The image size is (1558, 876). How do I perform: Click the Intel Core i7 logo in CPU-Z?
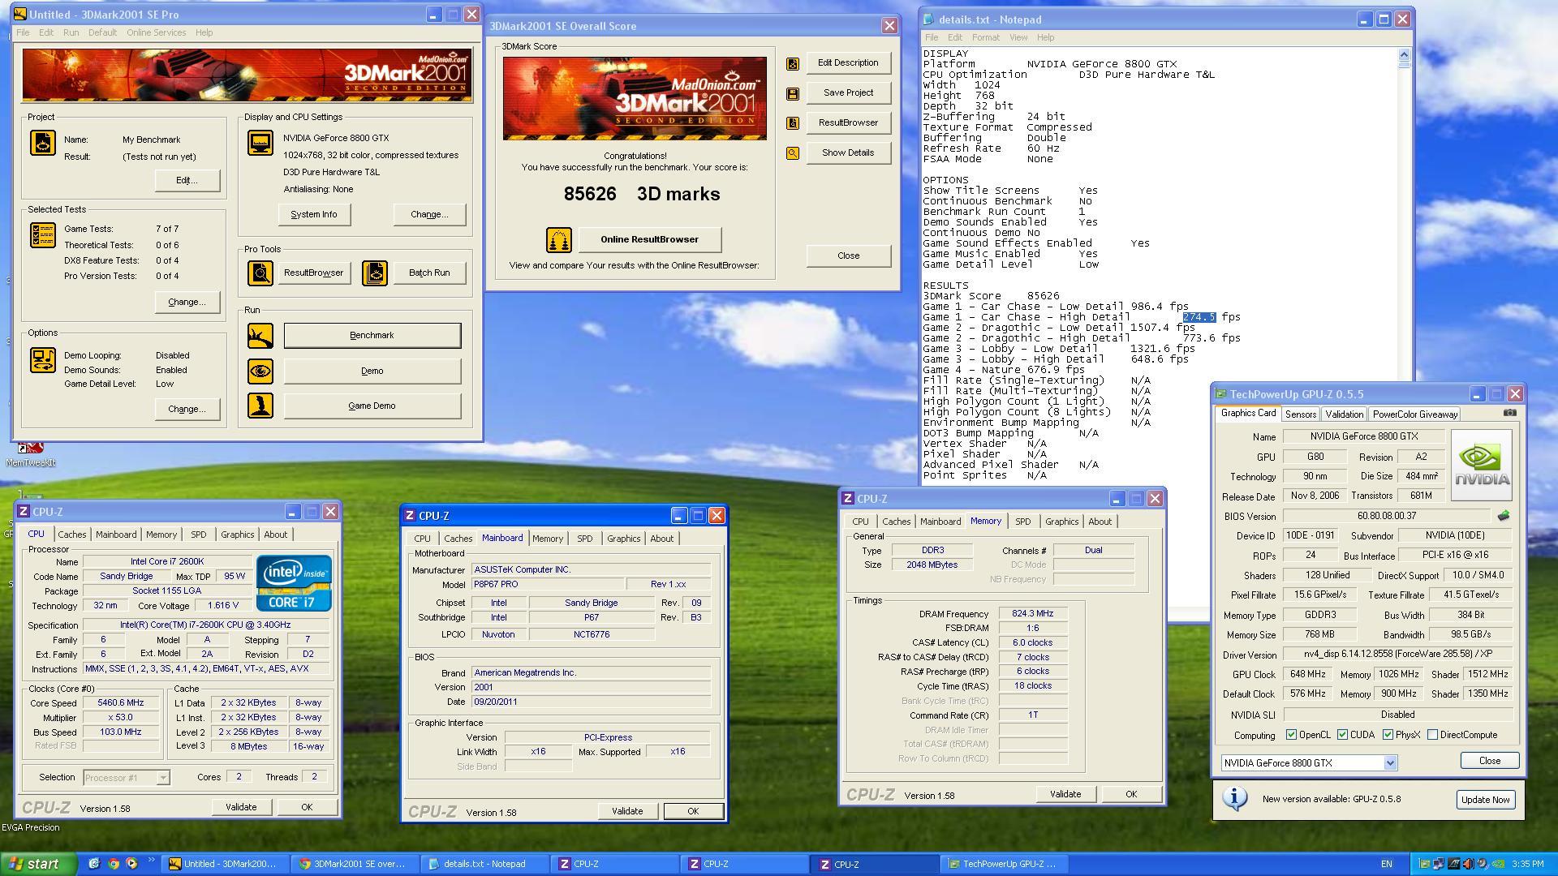click(x=294, y=583)
